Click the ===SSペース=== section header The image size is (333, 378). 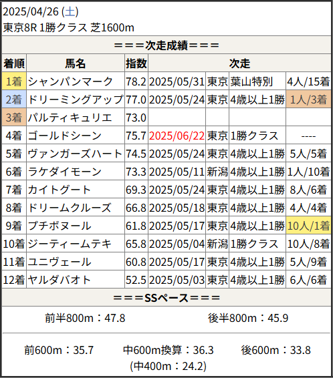click(166, 298)
